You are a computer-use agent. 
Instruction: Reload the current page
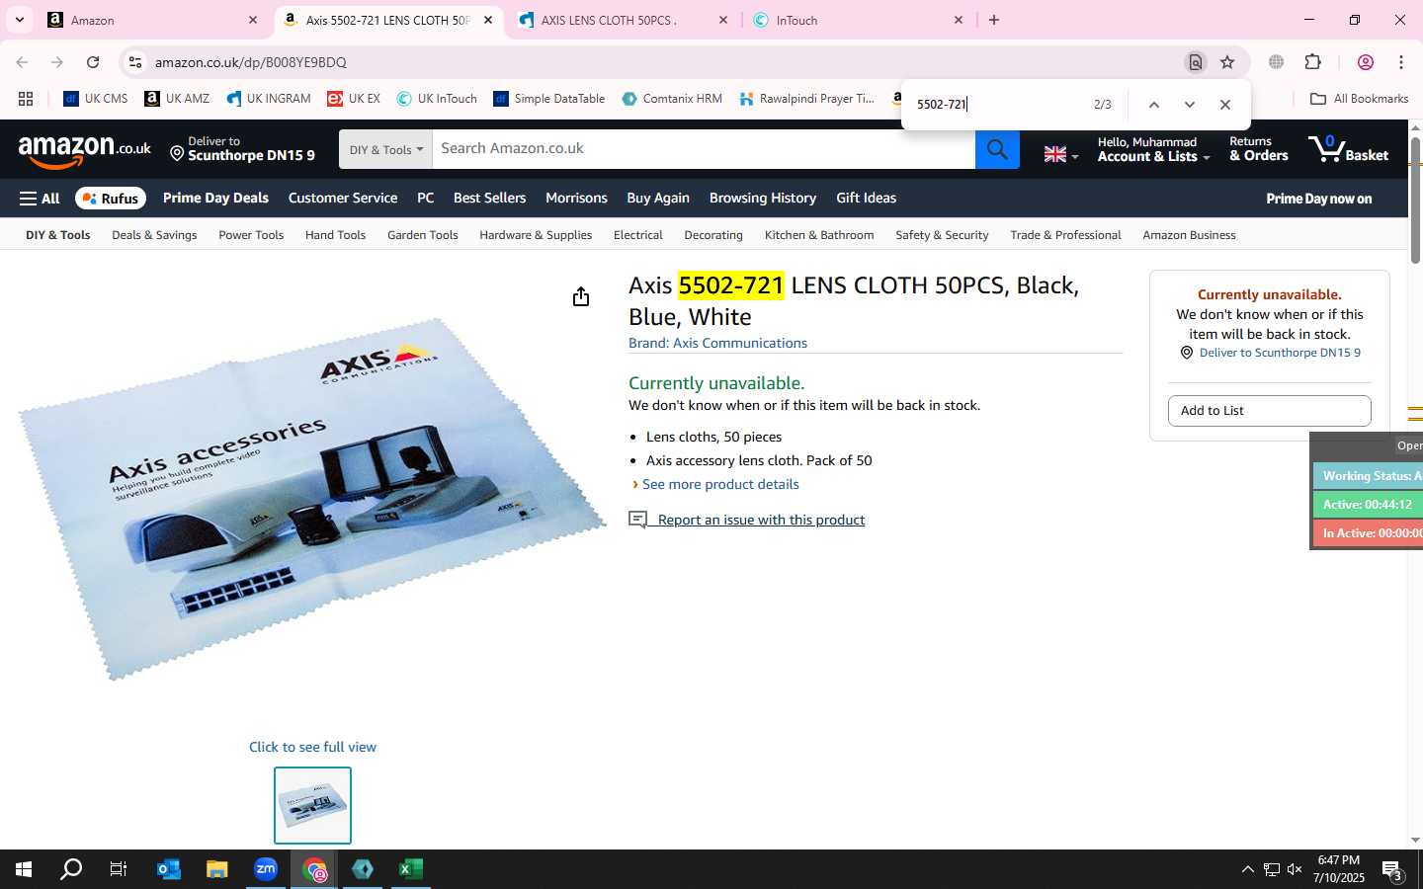pos(93,62)
